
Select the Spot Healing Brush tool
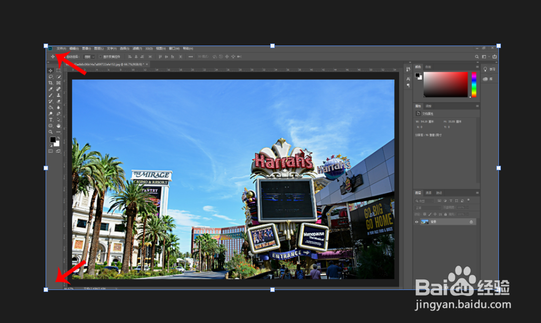tap(58, 89)
